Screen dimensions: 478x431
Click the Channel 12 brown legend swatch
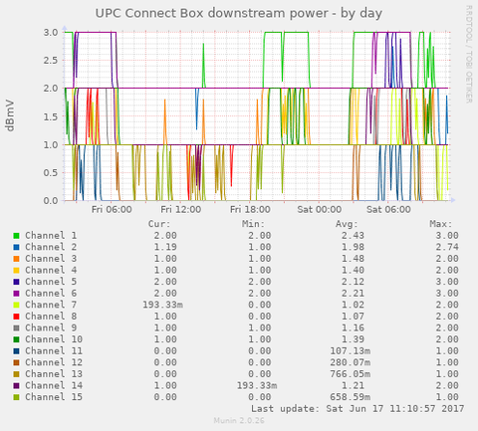tap(16, 362)
